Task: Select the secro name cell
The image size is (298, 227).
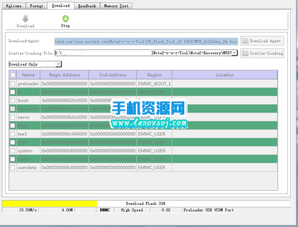Action: (x=29, y=117)
